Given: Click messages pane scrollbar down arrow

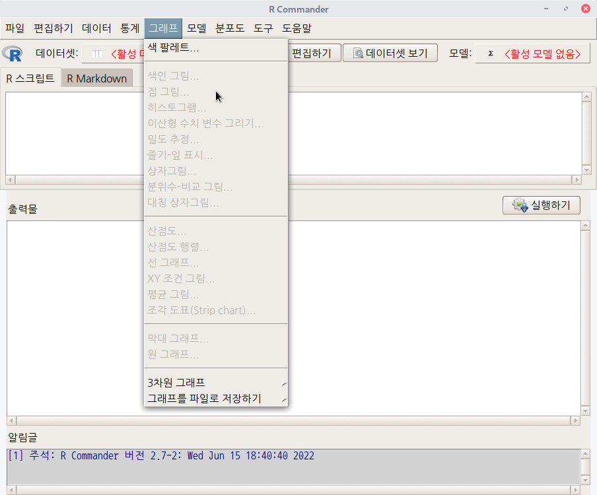Looking at the screenshot, I should [586, 480].
